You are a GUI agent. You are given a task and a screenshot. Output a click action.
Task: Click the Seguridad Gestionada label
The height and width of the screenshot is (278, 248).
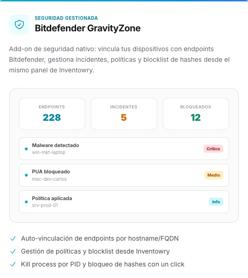[66, 18]
